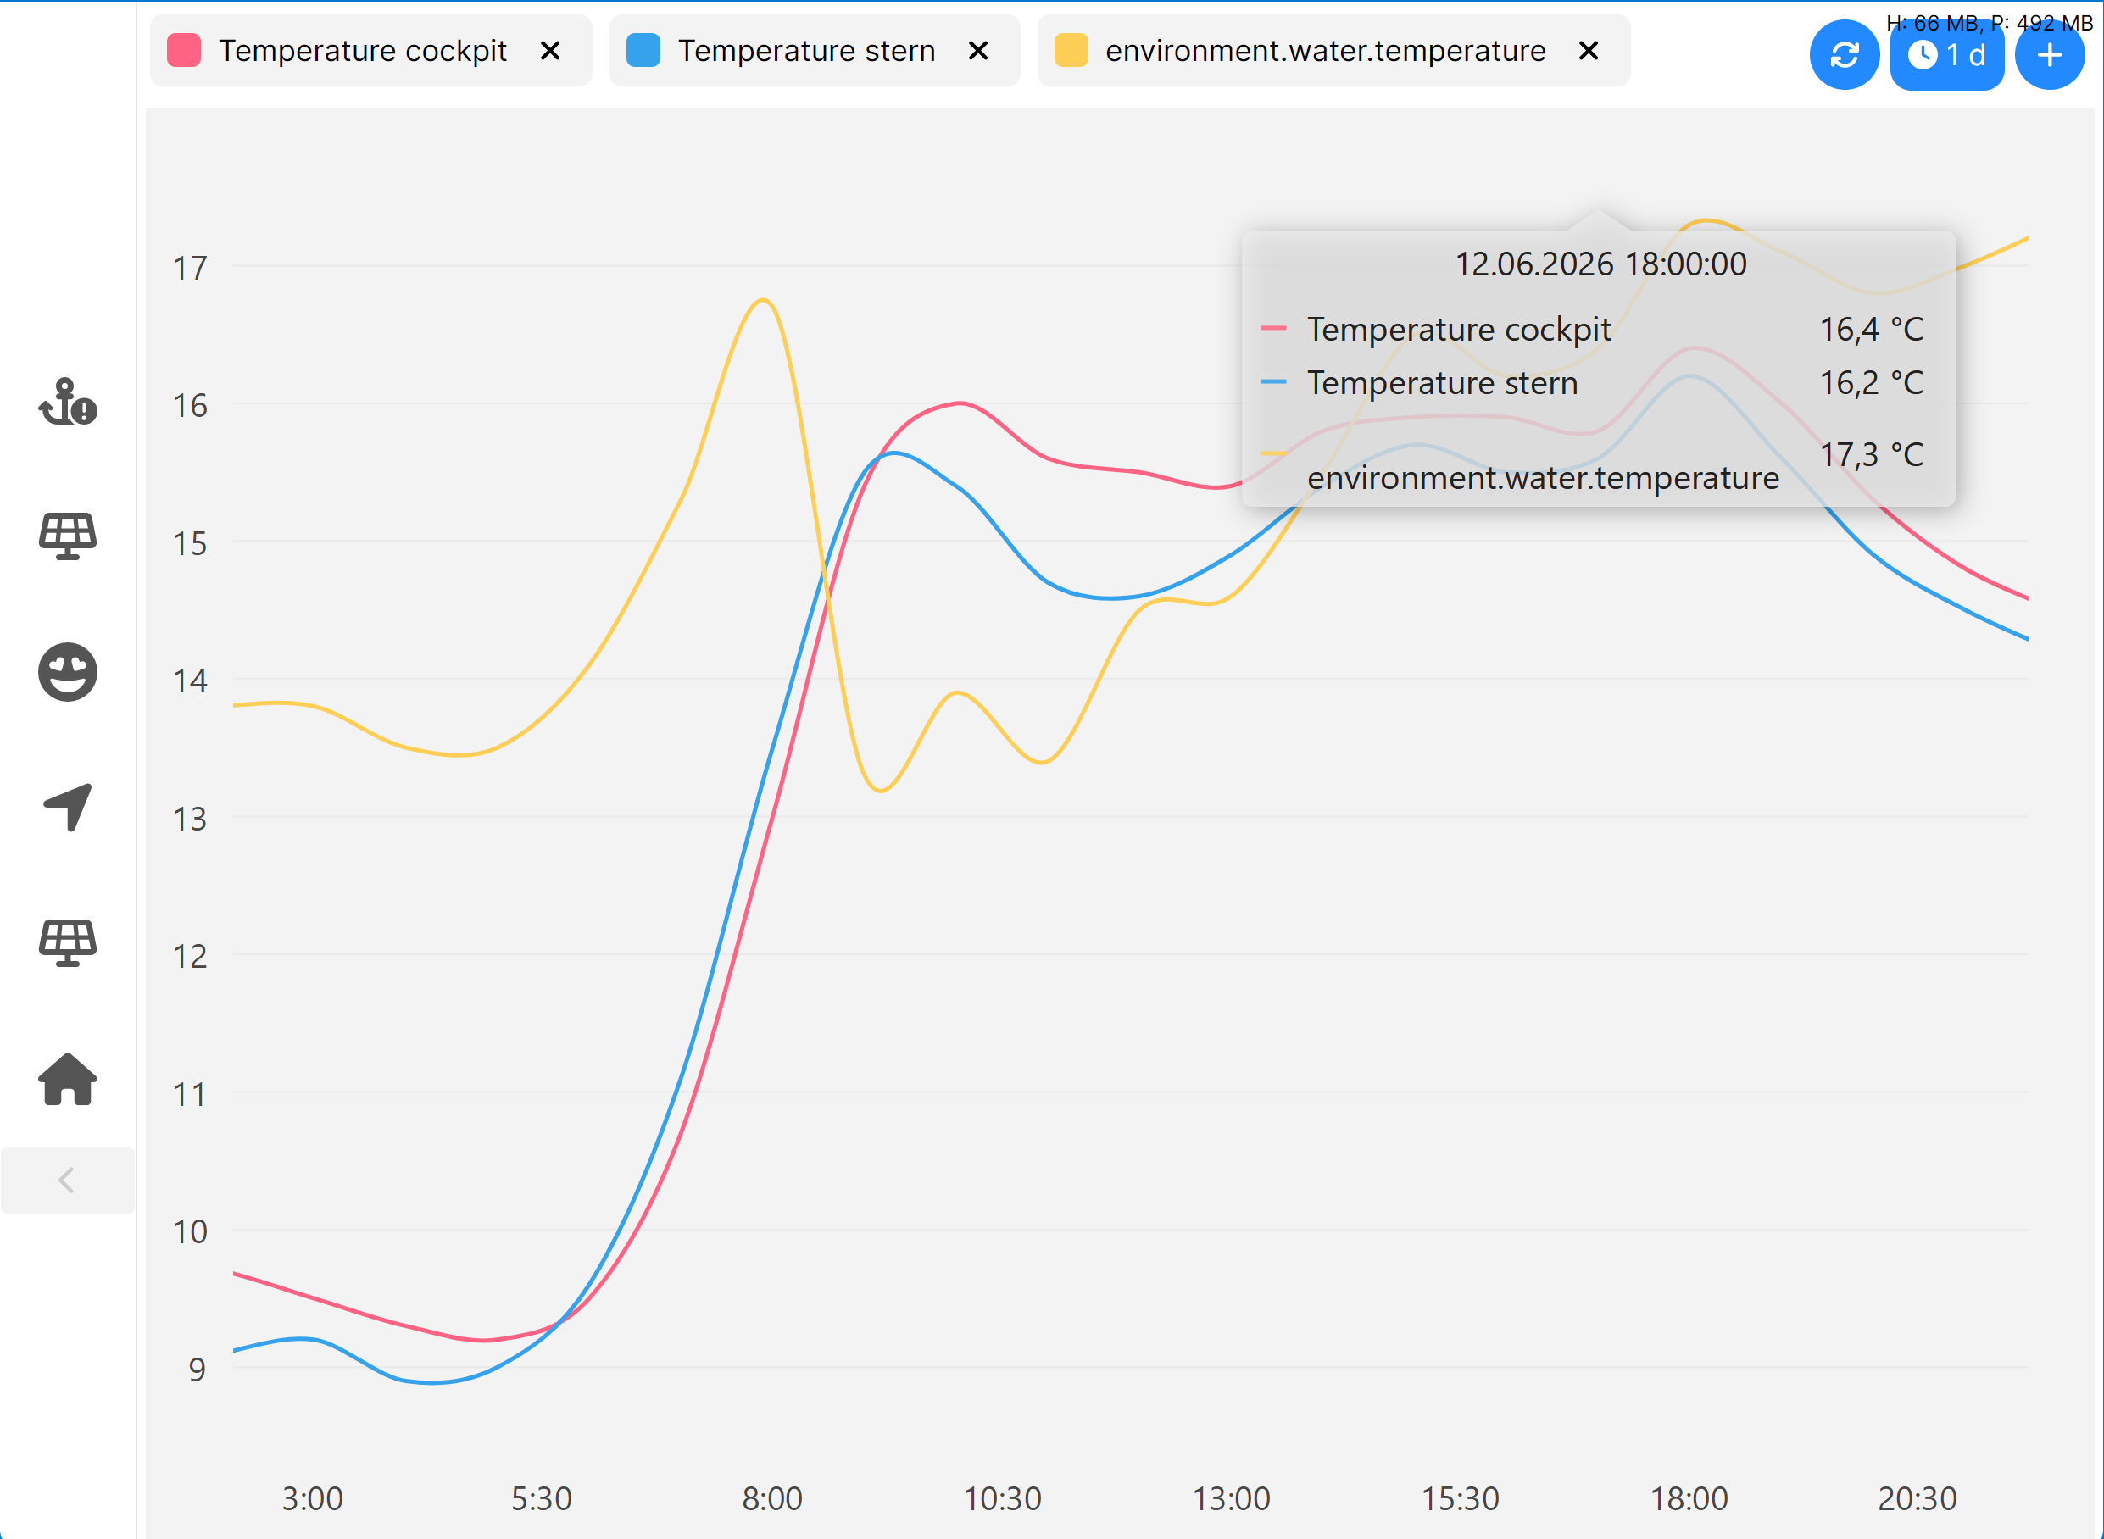2104x1539 pixels.
Task: Open the lower solar panel sidebar icon
Action: tap(68, 942)
